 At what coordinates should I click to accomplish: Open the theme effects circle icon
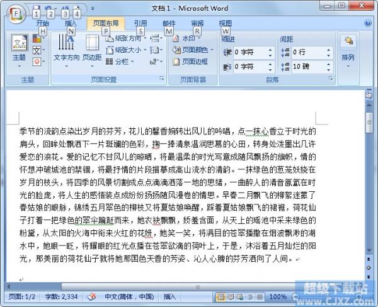[37, 62]
